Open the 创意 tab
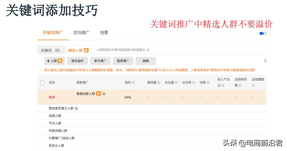The height and width of the screenshot is (151, 287). coord(104,33)
